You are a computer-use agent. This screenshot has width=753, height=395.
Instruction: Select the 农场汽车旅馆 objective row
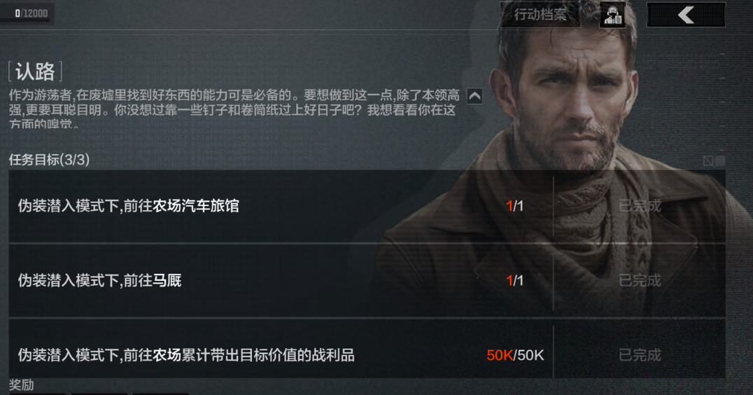pyautogui.click(x=367, y=206)
